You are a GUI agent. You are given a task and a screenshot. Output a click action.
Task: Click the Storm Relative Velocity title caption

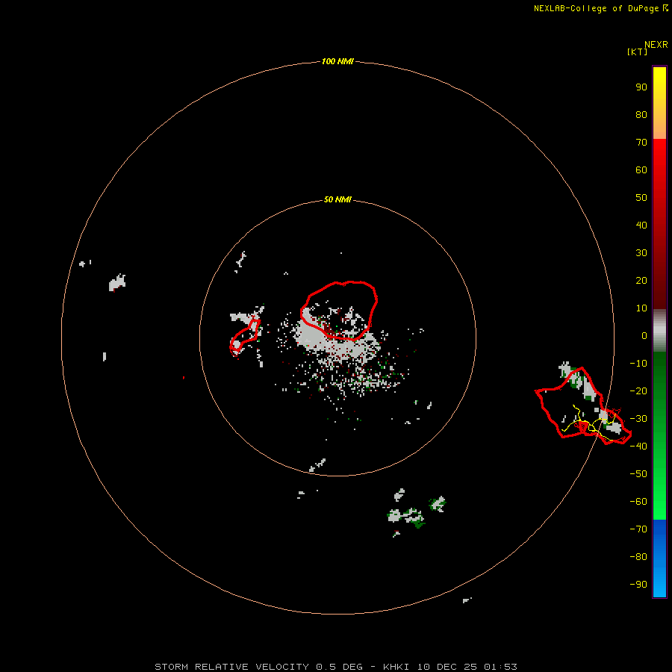(336, 667)
